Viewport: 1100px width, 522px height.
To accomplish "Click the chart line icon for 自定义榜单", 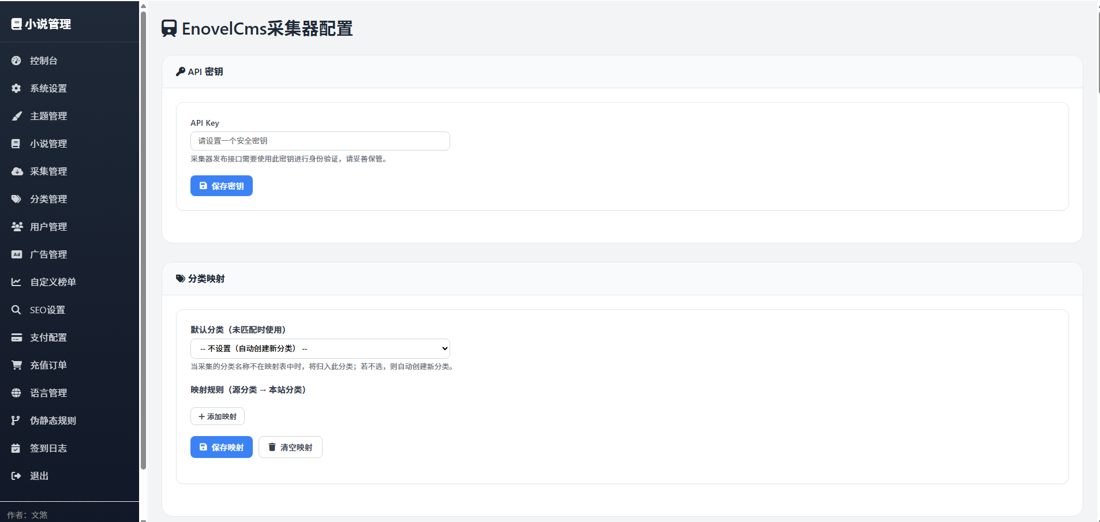I will (16, 282).
